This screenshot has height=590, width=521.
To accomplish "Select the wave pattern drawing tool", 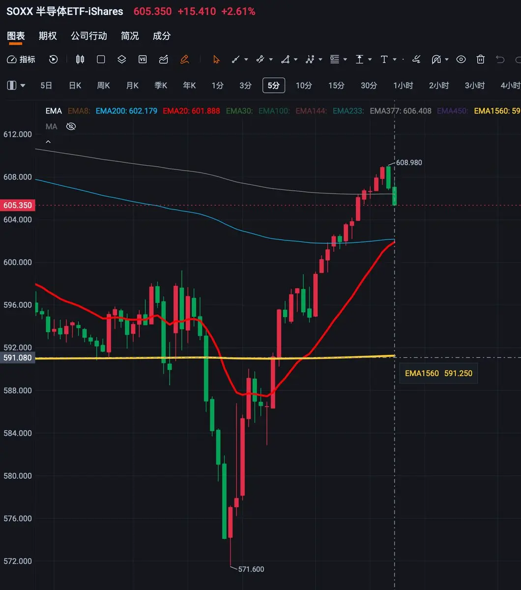I will [310, 59].
